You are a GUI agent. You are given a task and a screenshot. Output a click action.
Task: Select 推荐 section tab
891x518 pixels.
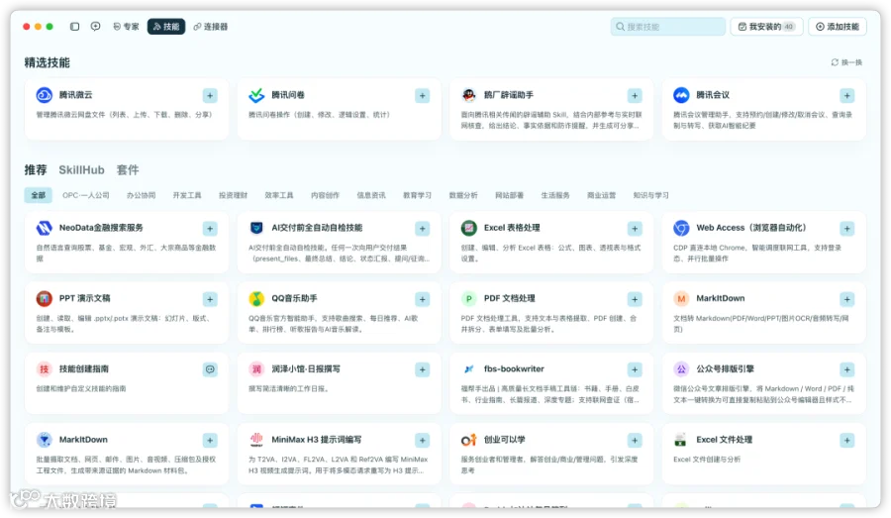pyautogui.click(x=36, y=170)
